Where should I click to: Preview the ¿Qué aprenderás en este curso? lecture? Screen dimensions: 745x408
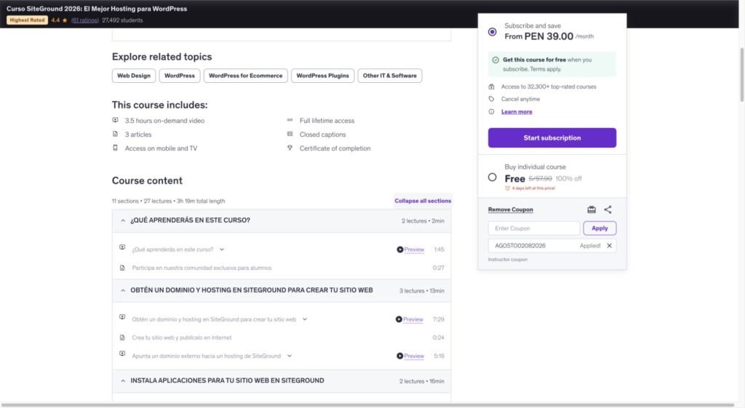tap(414, 249)
